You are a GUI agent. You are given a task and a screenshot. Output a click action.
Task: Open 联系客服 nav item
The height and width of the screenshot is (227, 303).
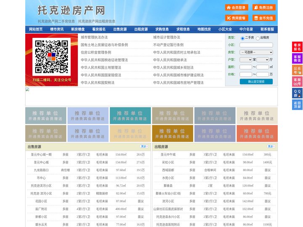267,29
